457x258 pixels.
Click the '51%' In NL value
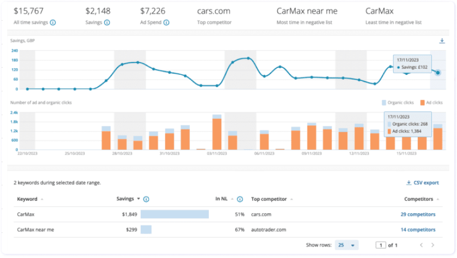tap(239, 214)
